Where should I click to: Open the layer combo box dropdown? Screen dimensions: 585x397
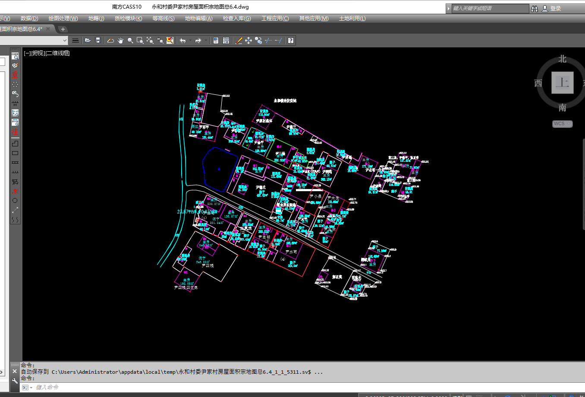click(x=65, y=40)
